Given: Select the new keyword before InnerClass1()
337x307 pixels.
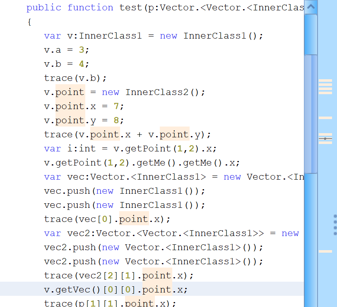Looking at the screenshot, I should (x=168, y=36).
